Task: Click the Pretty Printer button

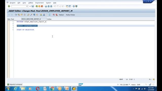Action: 70,15
